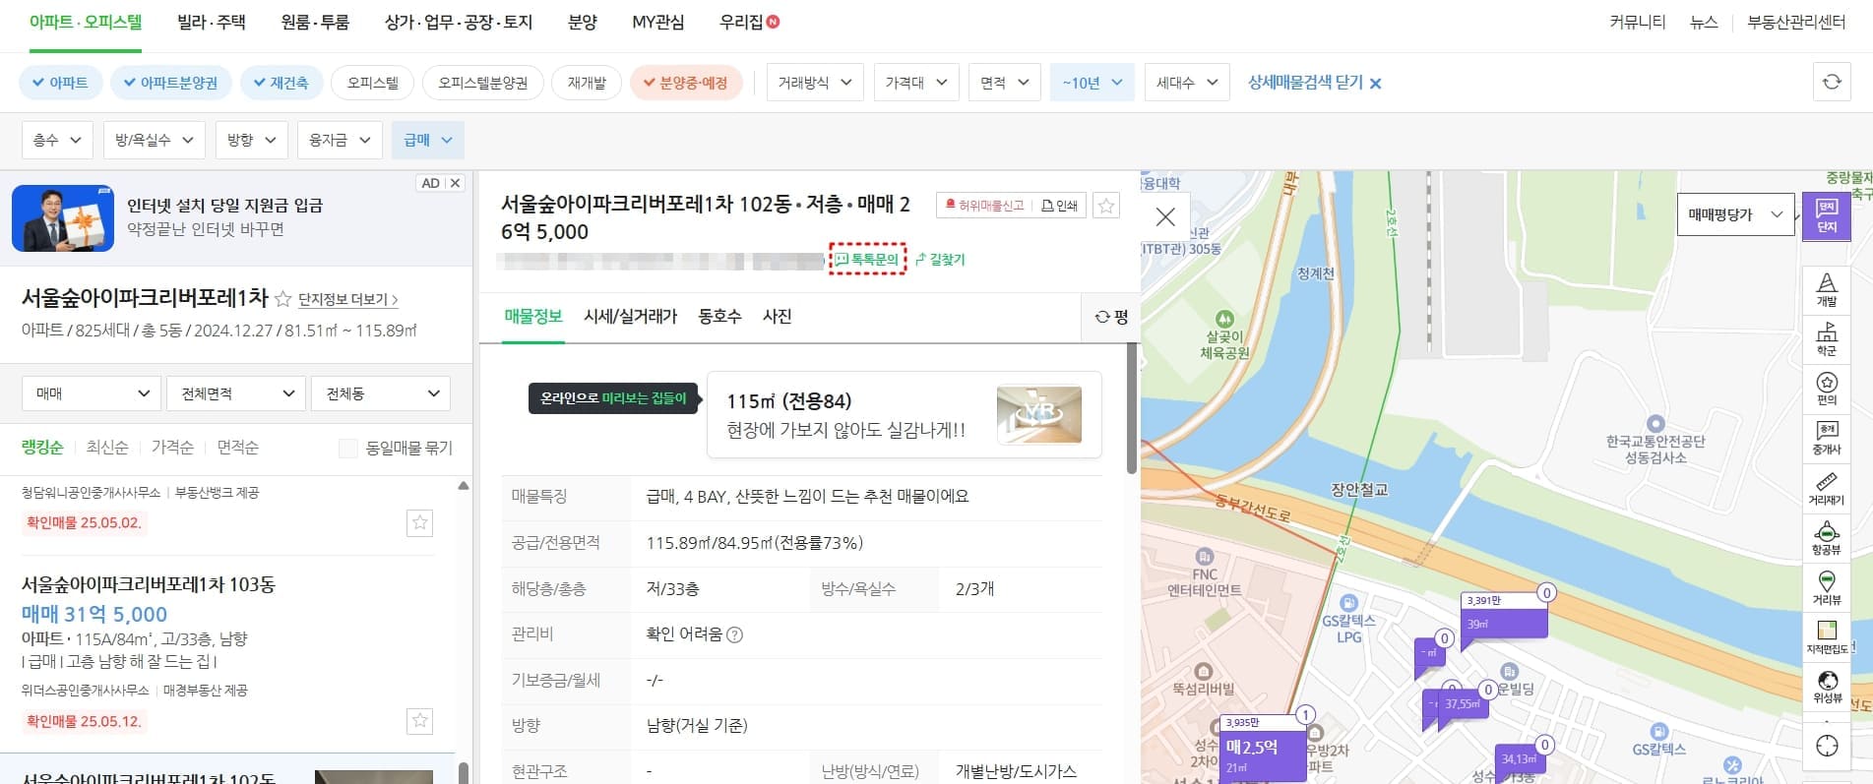Show 중개사 agents on the map

point(1827,439)
